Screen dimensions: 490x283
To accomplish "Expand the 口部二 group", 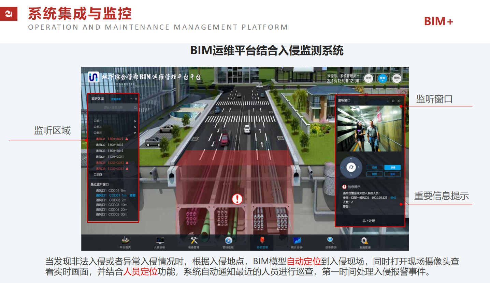I will click(134, 127).
